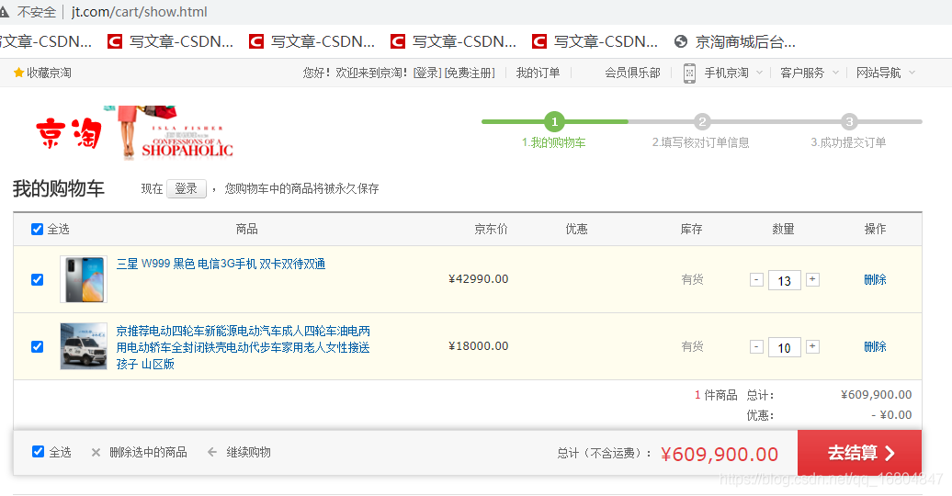Screen dimensions: 952x496
Task: Click the red 去结算 checkout button
Action: click(860, 452)
